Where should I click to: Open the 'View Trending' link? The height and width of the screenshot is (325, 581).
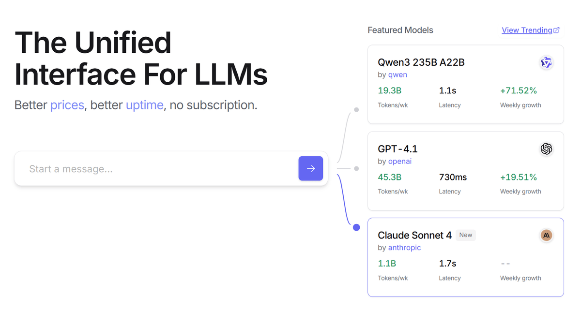(x=526, y=30)
